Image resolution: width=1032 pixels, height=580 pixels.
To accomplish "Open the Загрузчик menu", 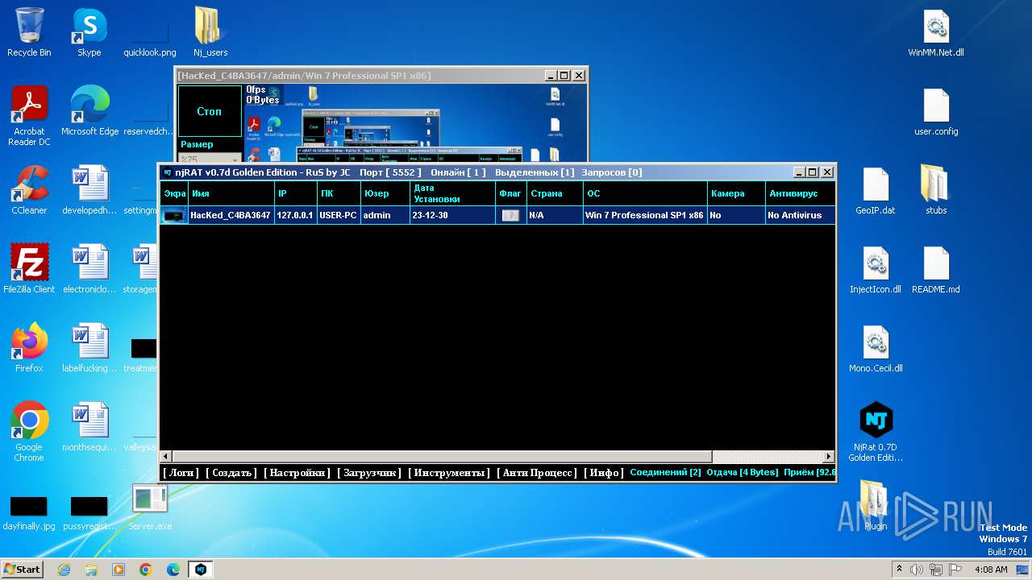I will pyautogui.click(x=369, y=473).
